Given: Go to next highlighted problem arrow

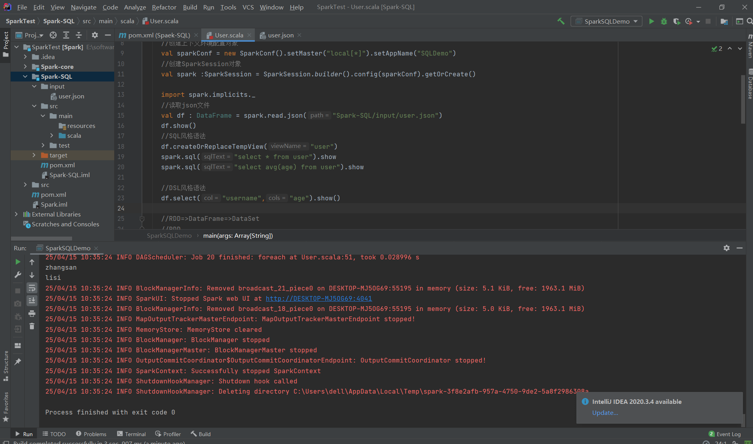Looking at the screenshot, I should 740,48.
